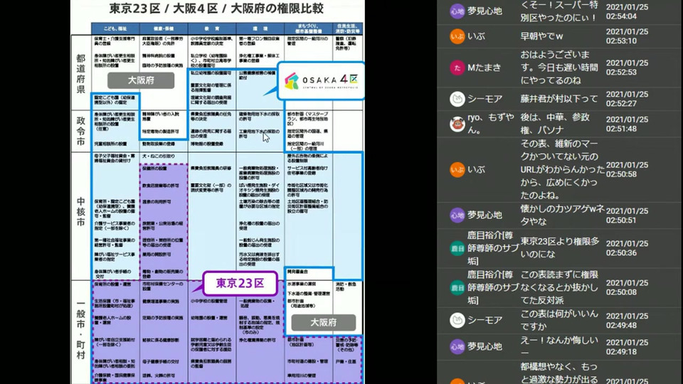Click the message 後は、中華、参政権、パソナ
683x384 pixels.
(555, 124)
